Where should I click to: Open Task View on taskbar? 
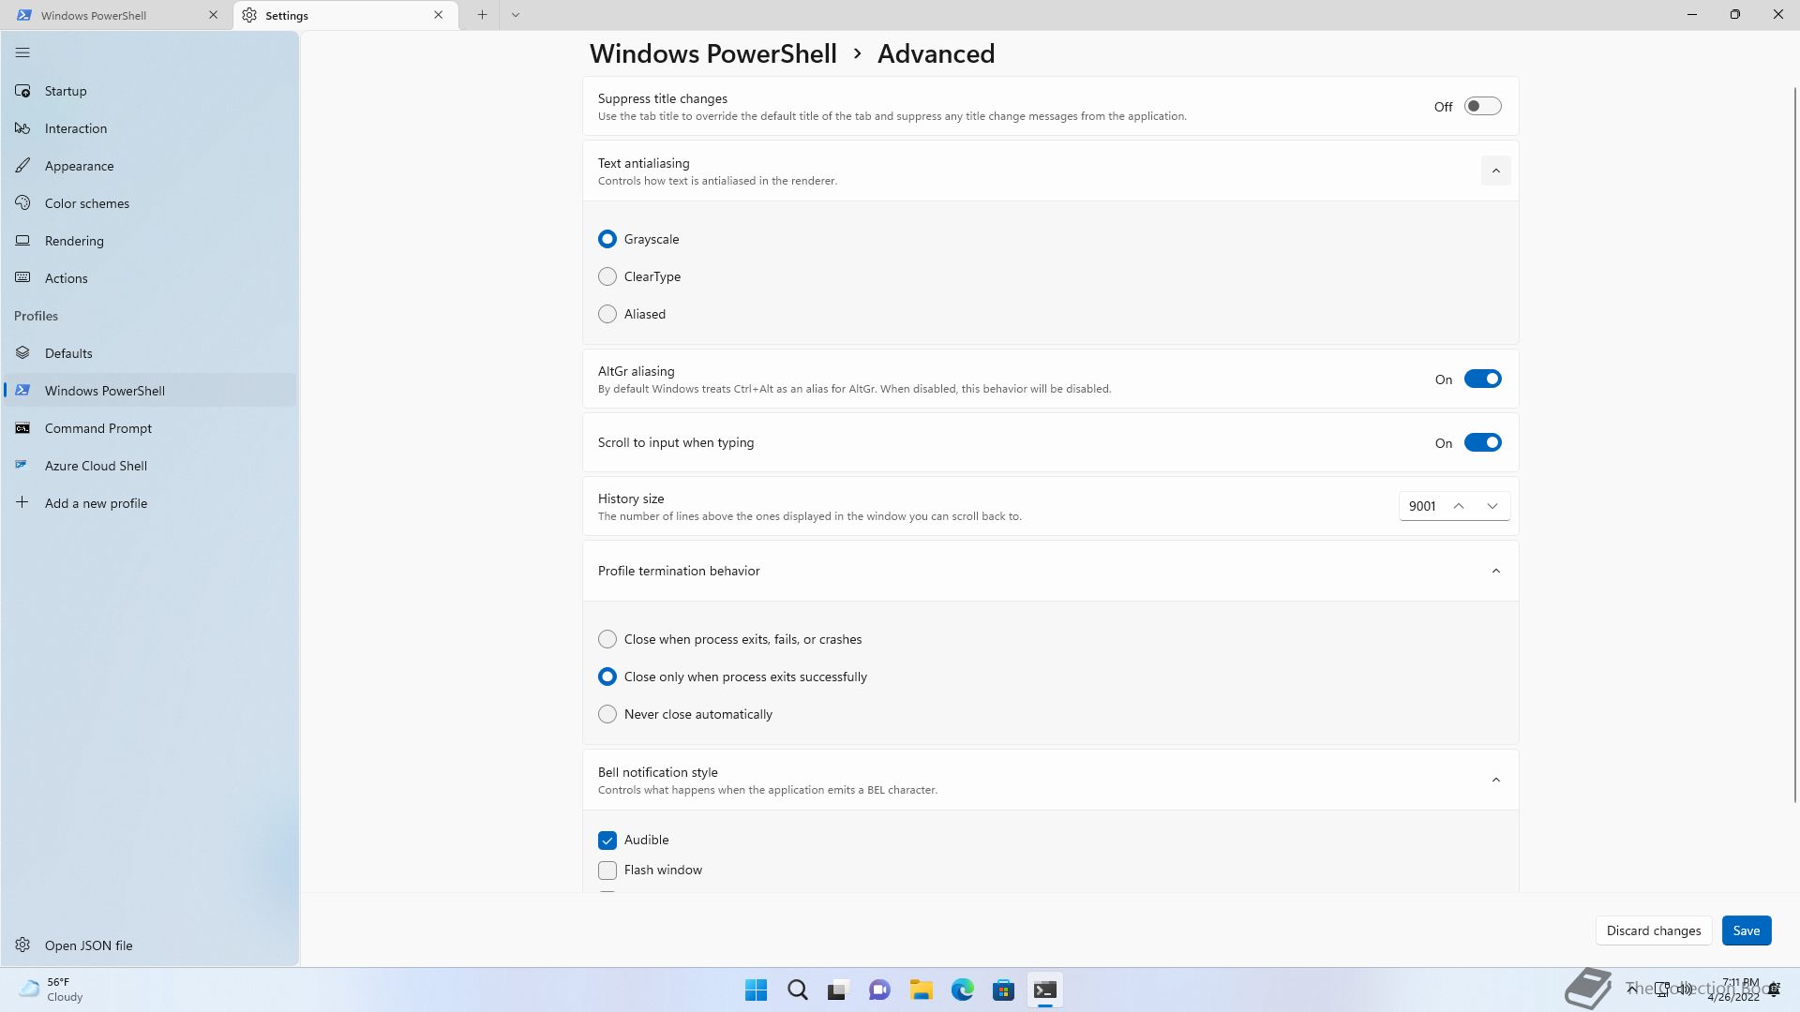[838, 990]
